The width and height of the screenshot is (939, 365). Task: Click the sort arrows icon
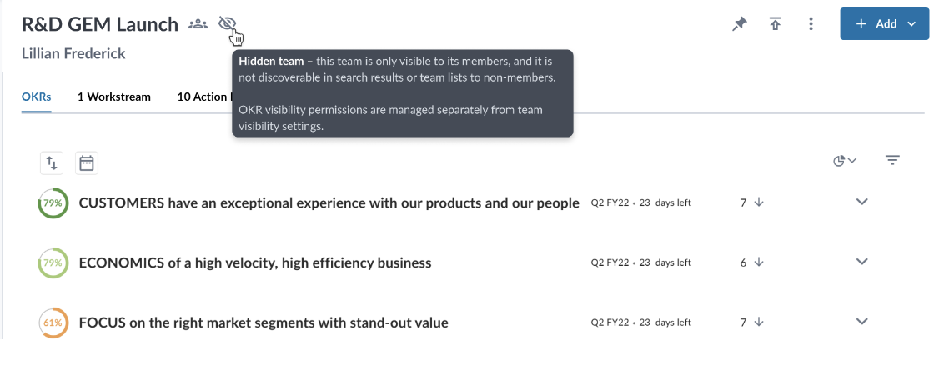pos(52,162)
